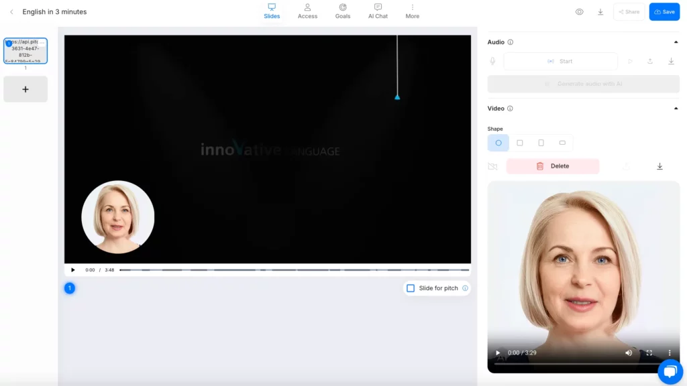Viewport: 687px width, 386px height.
Task: Pick the wide rectangle video shape
Action: coord(562,143)
